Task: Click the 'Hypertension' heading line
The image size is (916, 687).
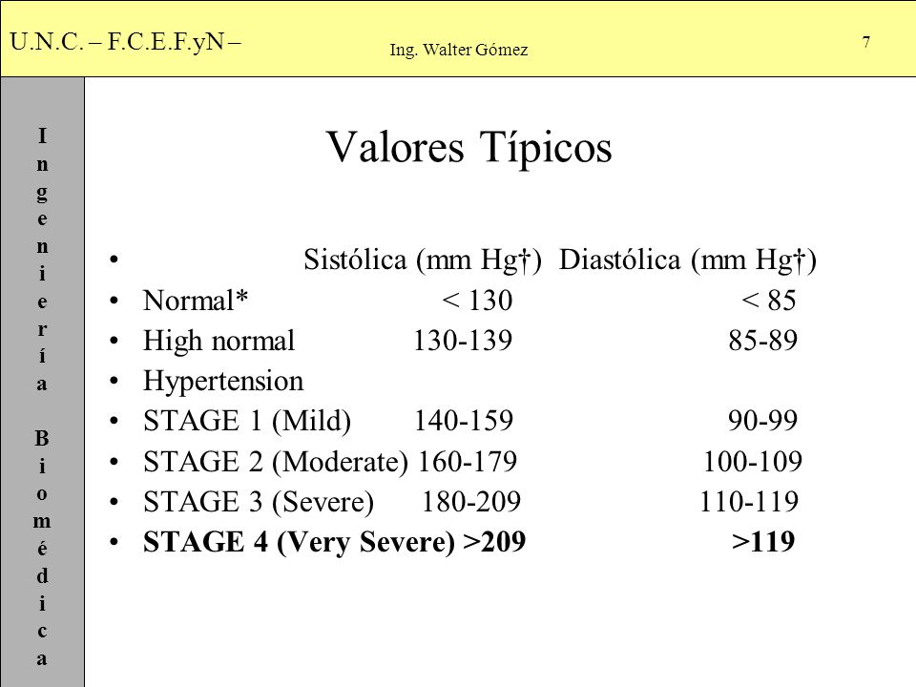Action: click(x=223, y=382)
